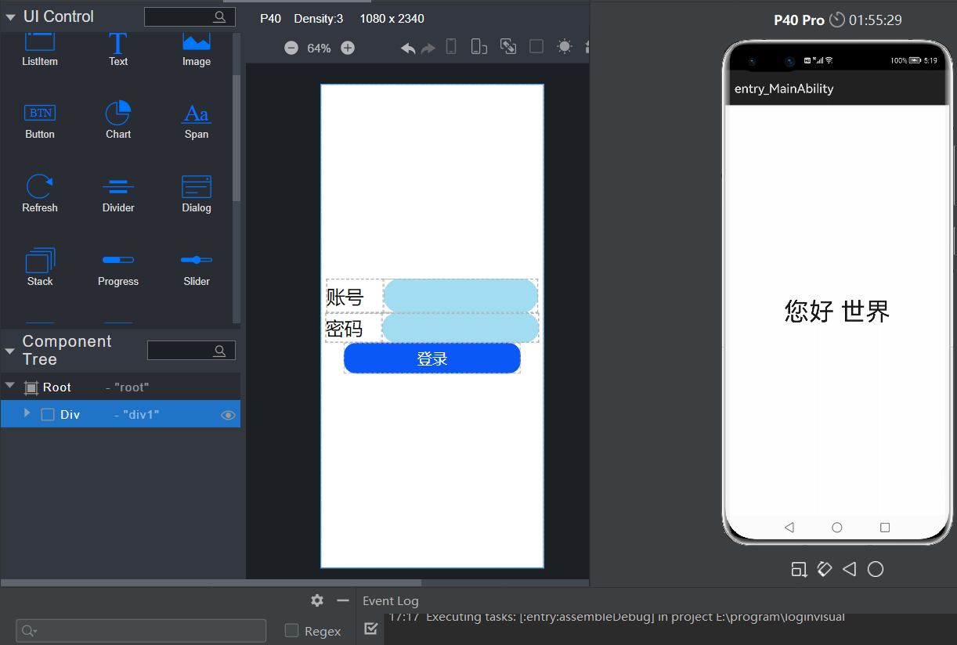Minimize the bottom panel with dash icon
The height and width of the screenshot is (645, 957).
click(x=343, y=600)
